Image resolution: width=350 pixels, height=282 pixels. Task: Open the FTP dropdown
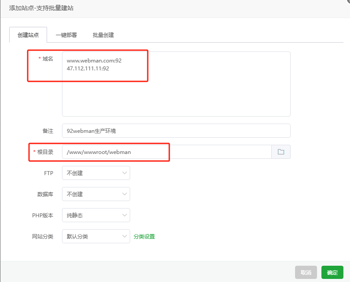[96, 173]
